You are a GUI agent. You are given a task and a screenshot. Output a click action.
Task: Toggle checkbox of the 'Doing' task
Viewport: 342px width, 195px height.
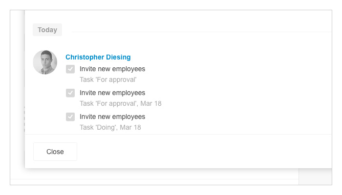point(70,117)
